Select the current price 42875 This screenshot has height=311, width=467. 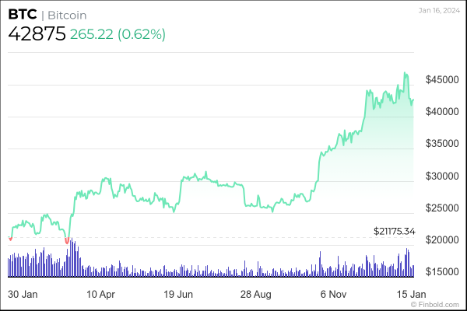(36, 34)
